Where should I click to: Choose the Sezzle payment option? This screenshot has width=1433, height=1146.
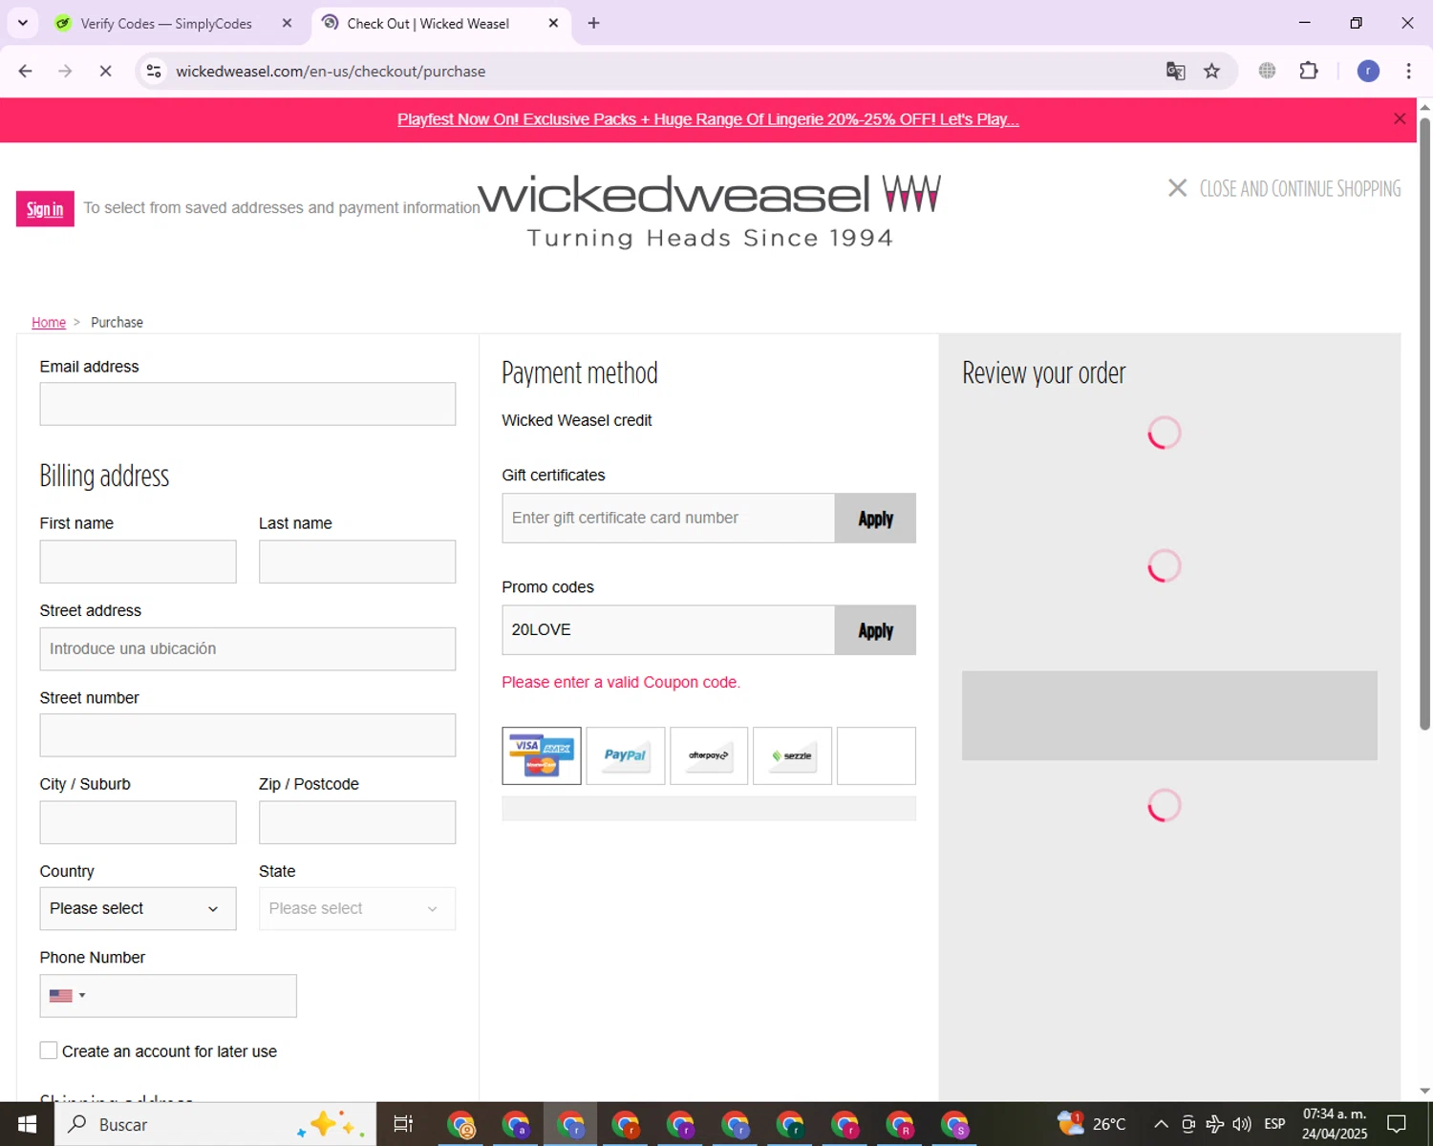point(792,755)
